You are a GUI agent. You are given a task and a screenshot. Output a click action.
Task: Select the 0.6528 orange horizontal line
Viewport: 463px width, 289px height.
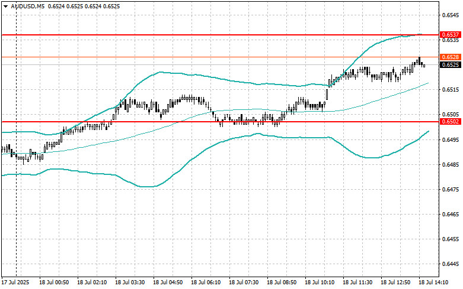tap(221, 57)
